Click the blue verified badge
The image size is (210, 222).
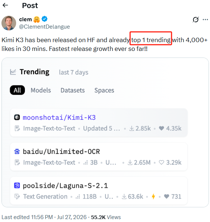tap(44, 19)
